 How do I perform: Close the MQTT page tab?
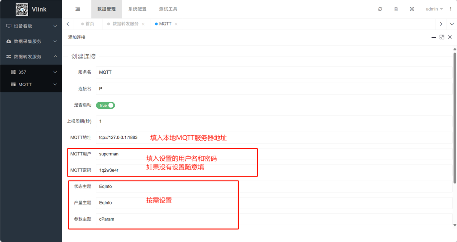(x=176, y=24)
